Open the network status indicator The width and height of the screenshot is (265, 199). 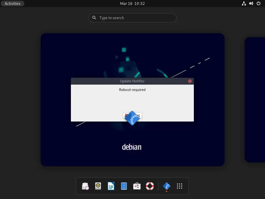pyautogui.click(x=244, y=4)
